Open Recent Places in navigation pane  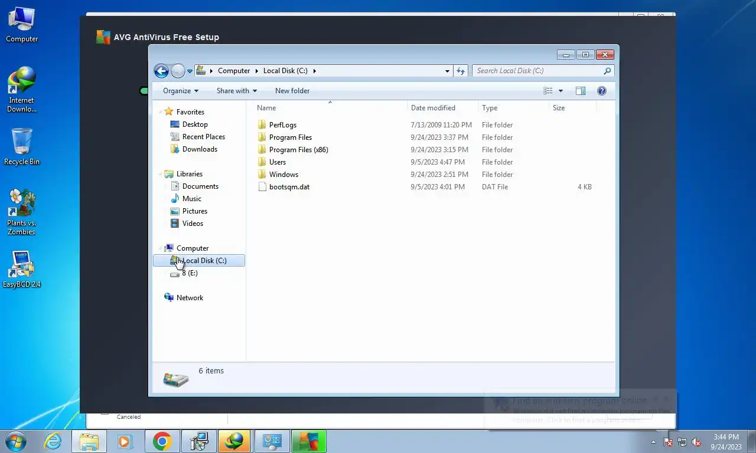click(x=203, y=137)
